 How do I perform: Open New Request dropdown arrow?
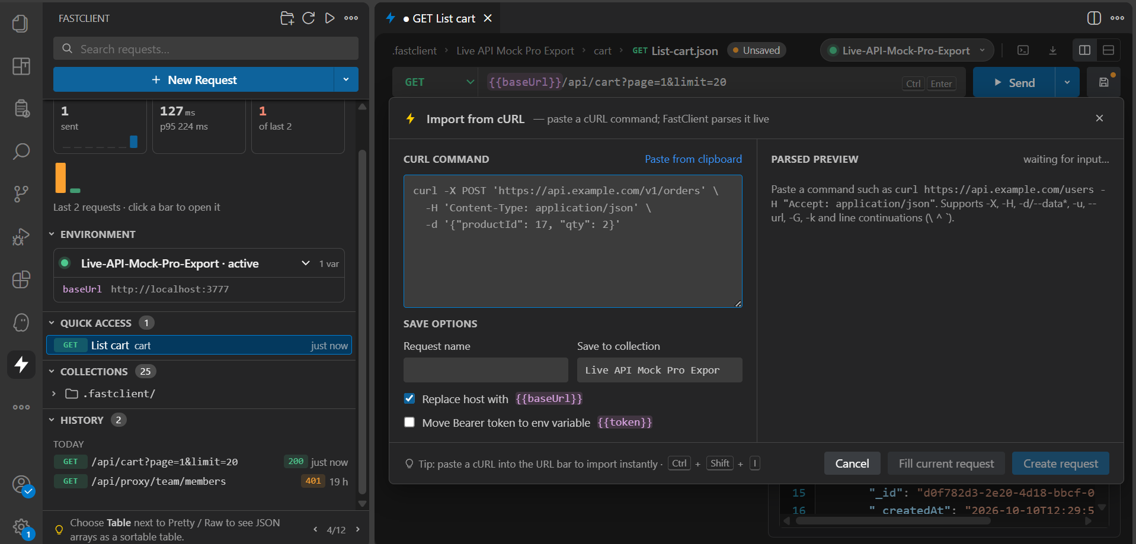pyautogui.click(x=345, y=79)
